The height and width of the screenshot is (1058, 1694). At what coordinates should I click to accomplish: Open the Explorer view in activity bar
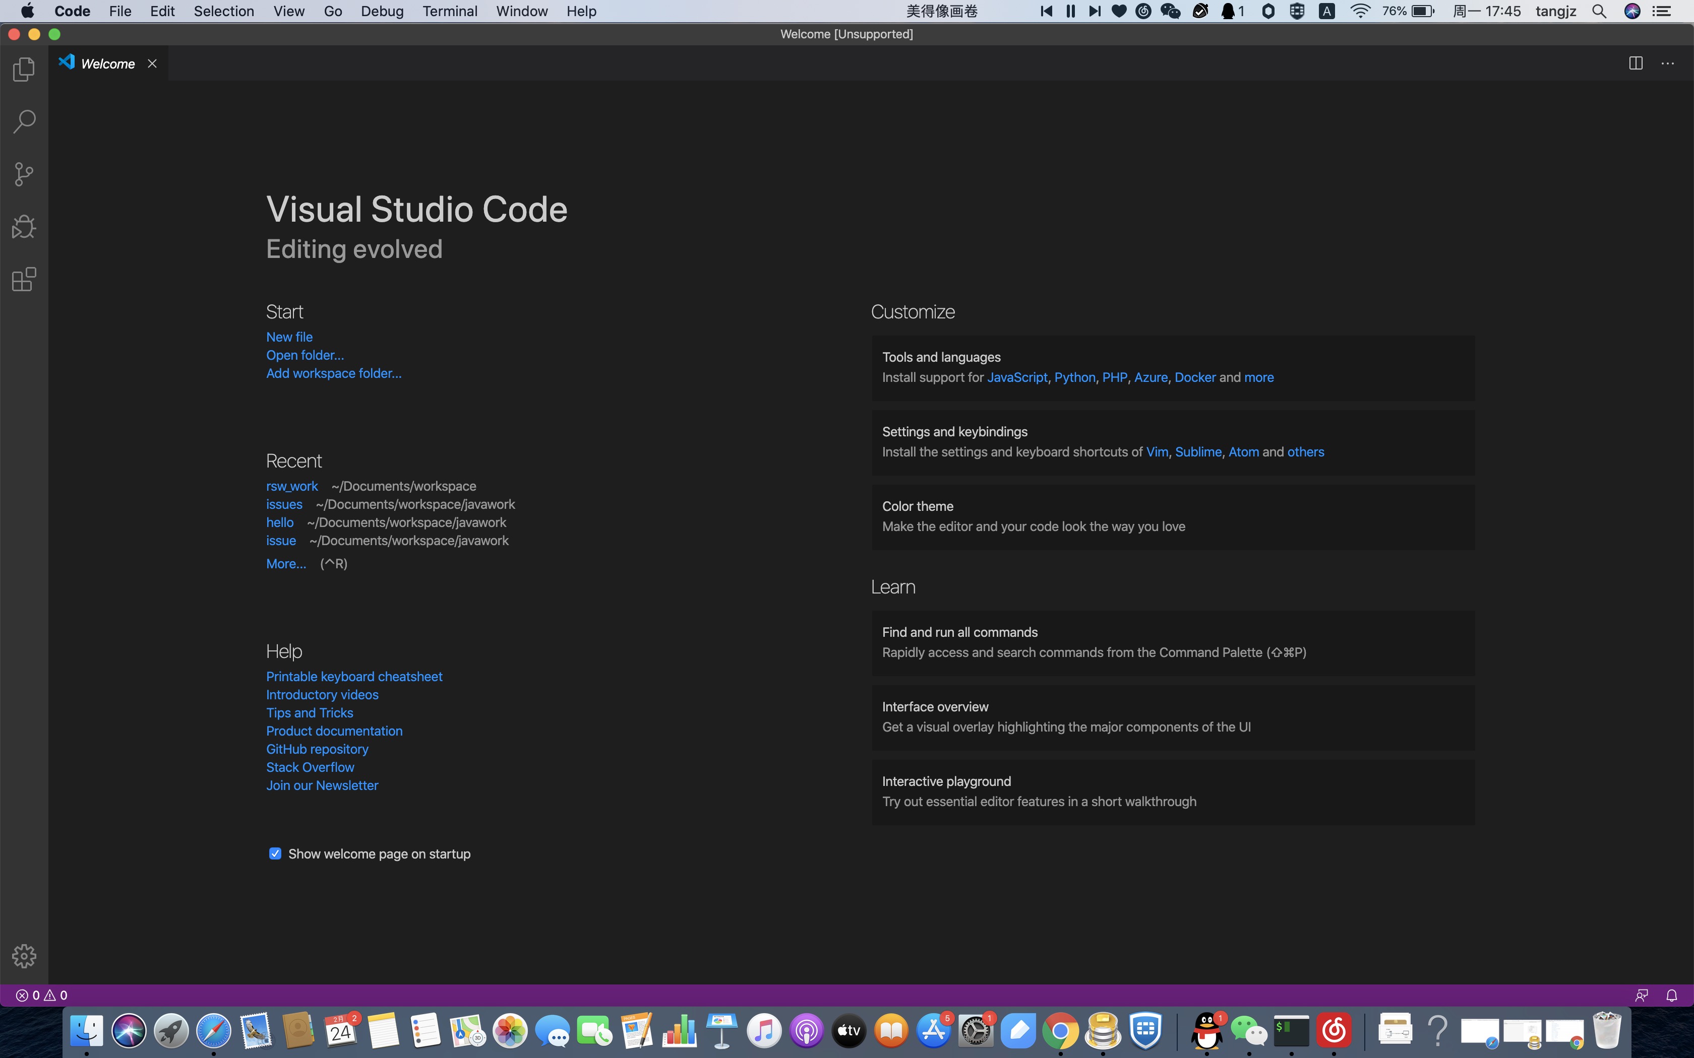coord(24,70)
